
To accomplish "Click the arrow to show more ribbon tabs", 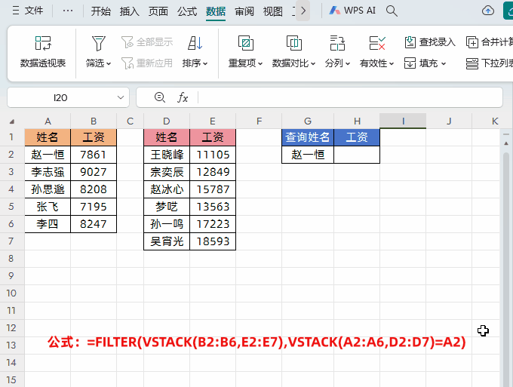I will click(x=303, y=11).
